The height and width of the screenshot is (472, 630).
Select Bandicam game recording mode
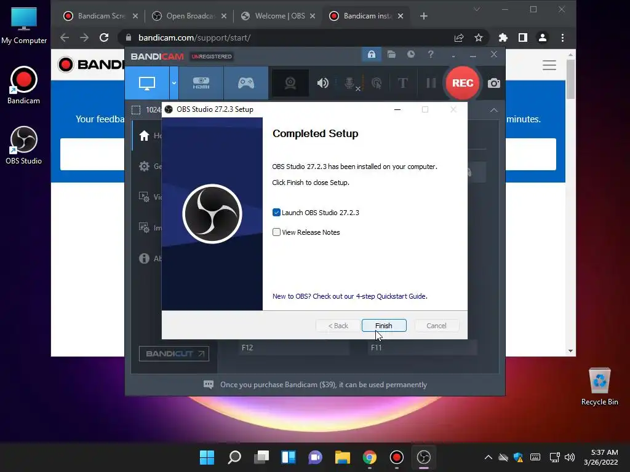[246, 83]
